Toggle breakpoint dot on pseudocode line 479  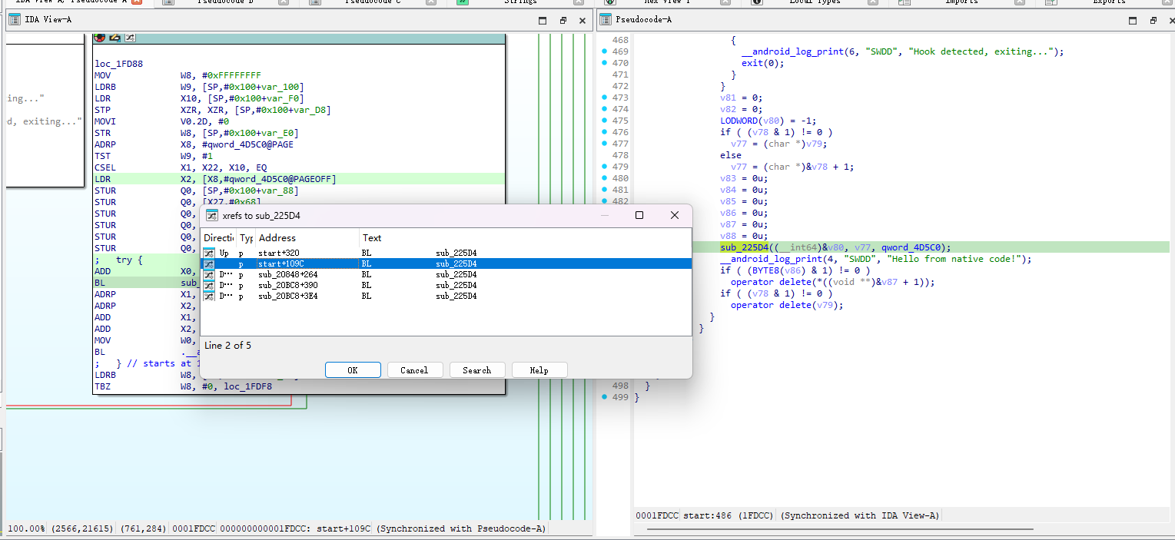tap(605, 167)
